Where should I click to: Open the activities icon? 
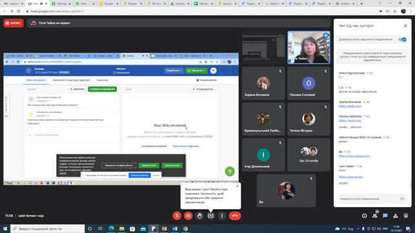pyautogui.click(x=396, y=216)
